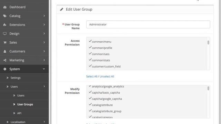Click the Access Permission list scrollbar
The width and height of the screenshot is (221, 124).
pyautogui.click(x=208, y=42)
